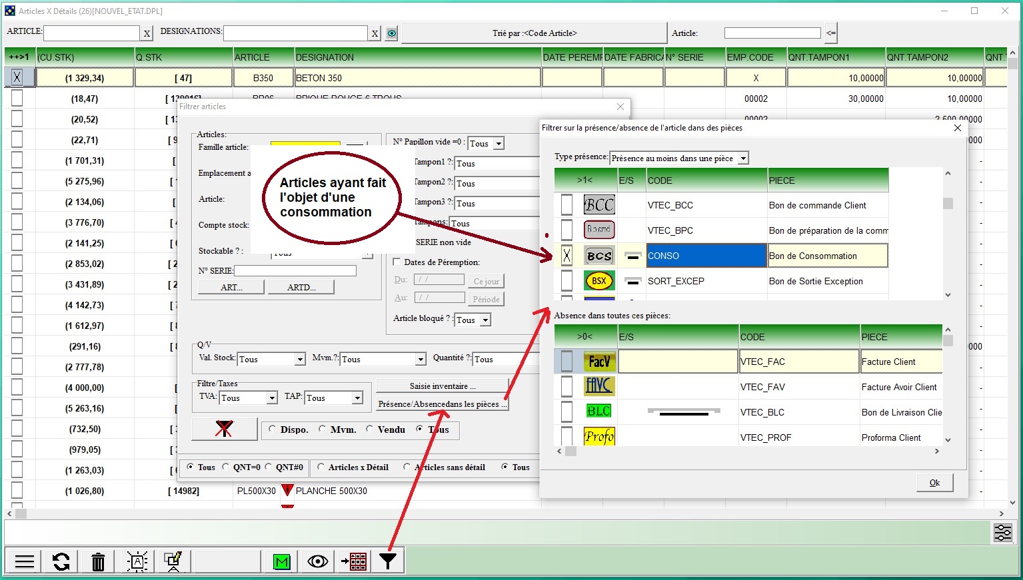Viewport: 1023px width, 580px height.
Task: Select the Vendu radio button
Action: [370, 430]
